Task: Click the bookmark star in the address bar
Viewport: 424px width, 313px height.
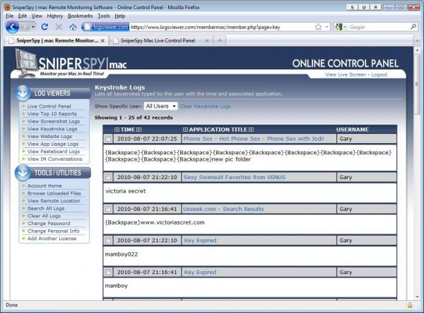Action: [318, 27]
